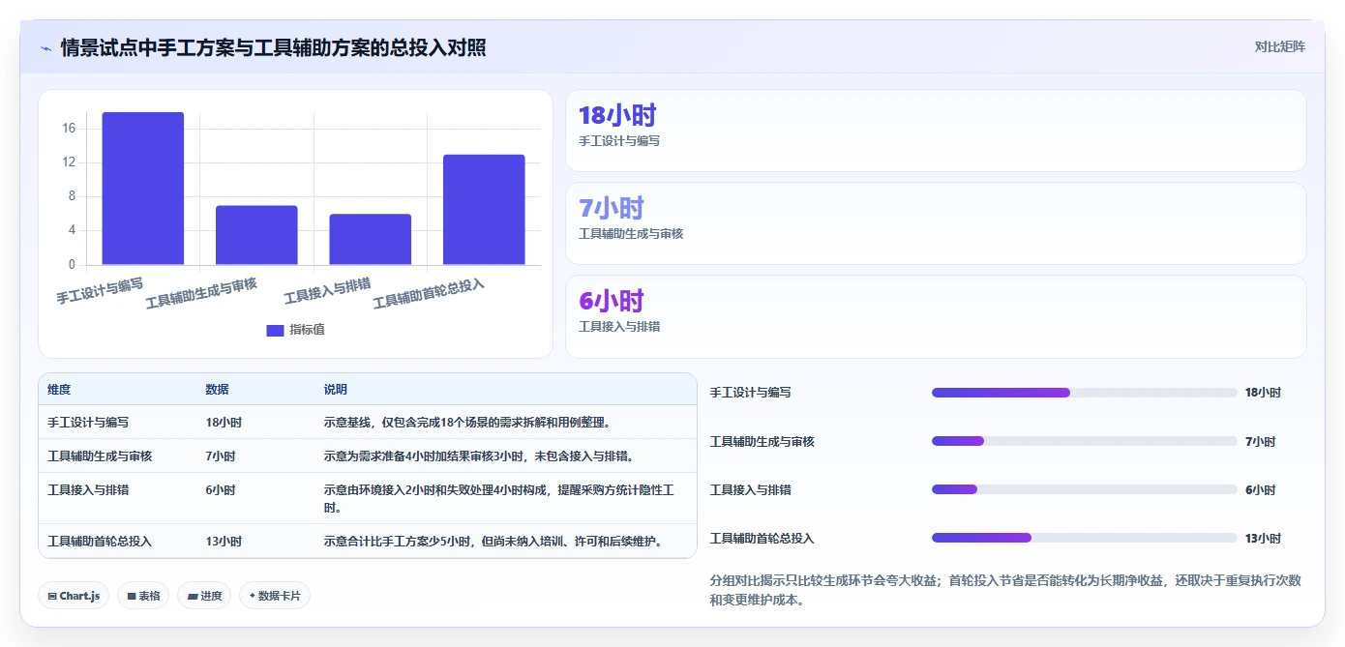Image resolution: width=1345 pixels, height=647 pixels.
Task: Click the 工具辅助首轮总投入 progress bar
Action: tap(1084, 538)
